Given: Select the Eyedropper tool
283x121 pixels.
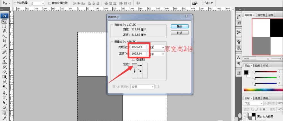Looking at the screenshot, I should pyautogui.click(x=4, y=118).
